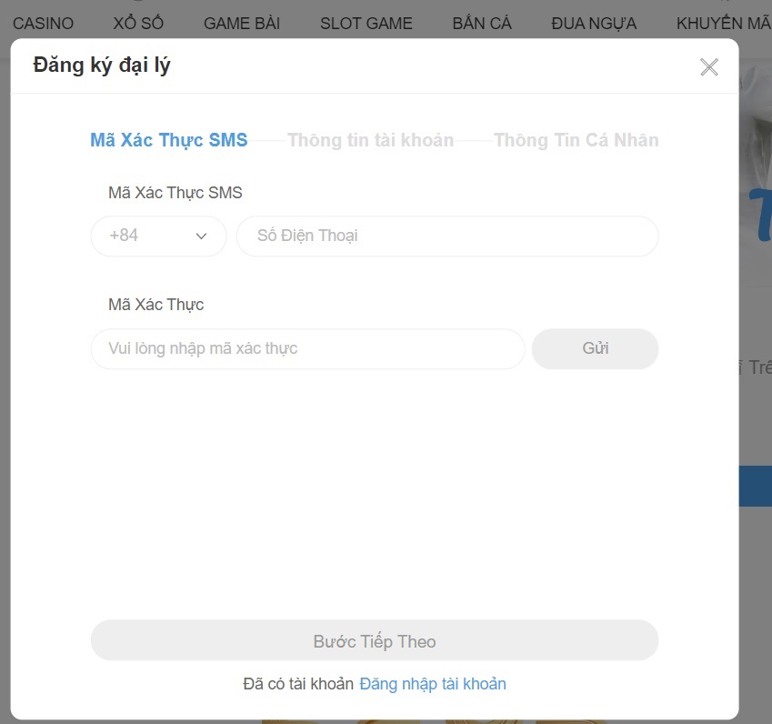772x724 pixels.
Task: Open the GAME BÀI menu item
Action: pyautogui.click(x=242, y=23)
